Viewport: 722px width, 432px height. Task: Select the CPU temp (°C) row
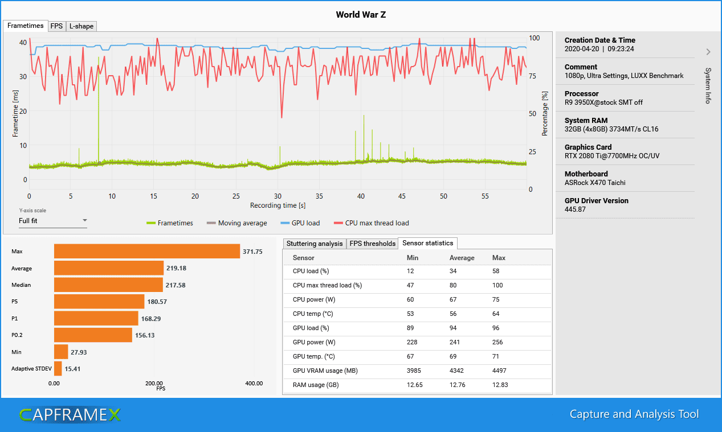(417, 314)
